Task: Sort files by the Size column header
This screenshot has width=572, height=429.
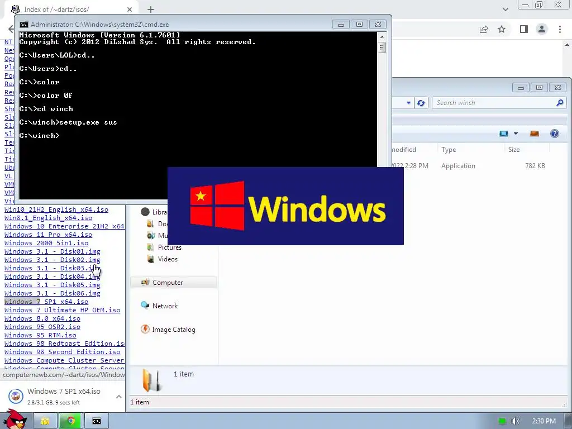Action: click(x=514, y=150)
